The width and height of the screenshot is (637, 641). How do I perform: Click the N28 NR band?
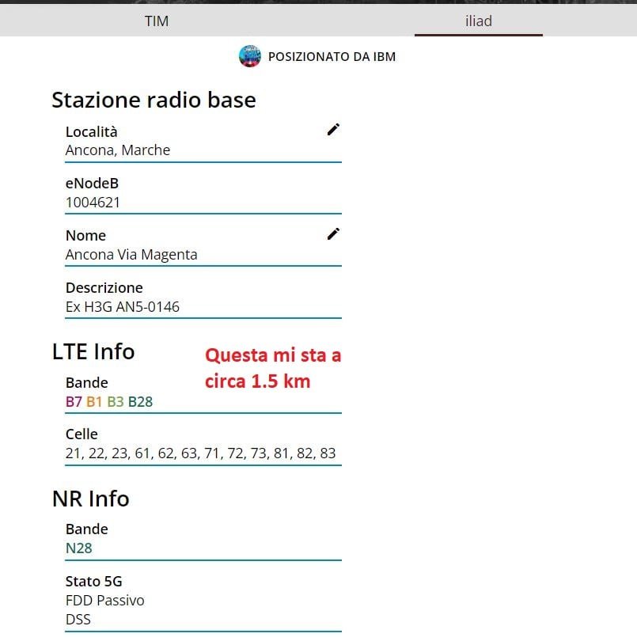78,548
